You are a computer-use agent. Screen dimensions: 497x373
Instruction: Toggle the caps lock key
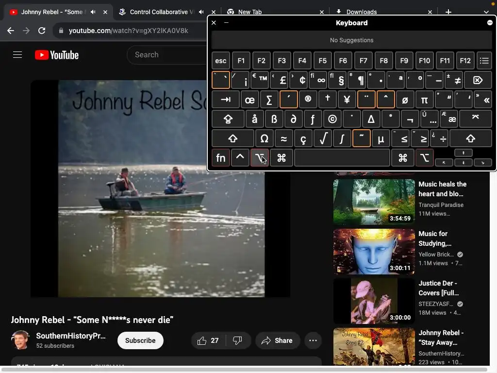[228, 119]
